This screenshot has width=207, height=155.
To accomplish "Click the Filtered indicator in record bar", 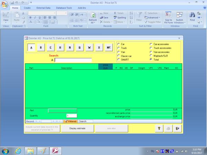I will pyautogui.click(x=70, y=121).
